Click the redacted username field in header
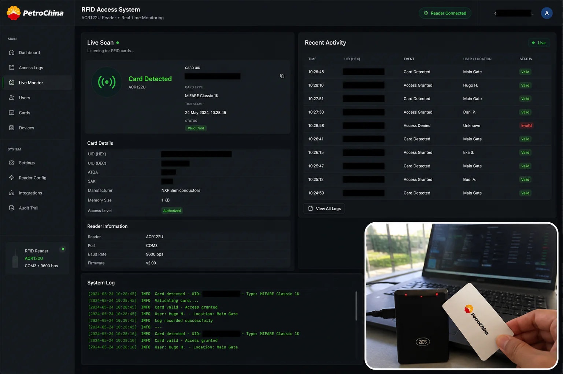This screenshot has width=563, height=374. coord(514,13)
